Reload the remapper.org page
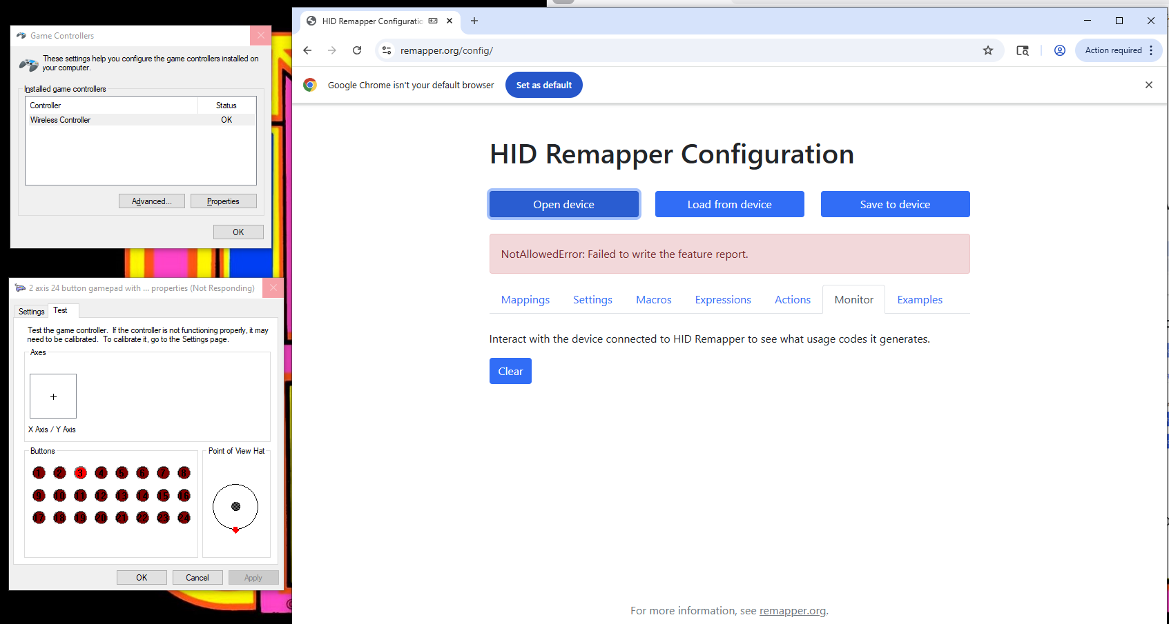 (x=357, y=50)
